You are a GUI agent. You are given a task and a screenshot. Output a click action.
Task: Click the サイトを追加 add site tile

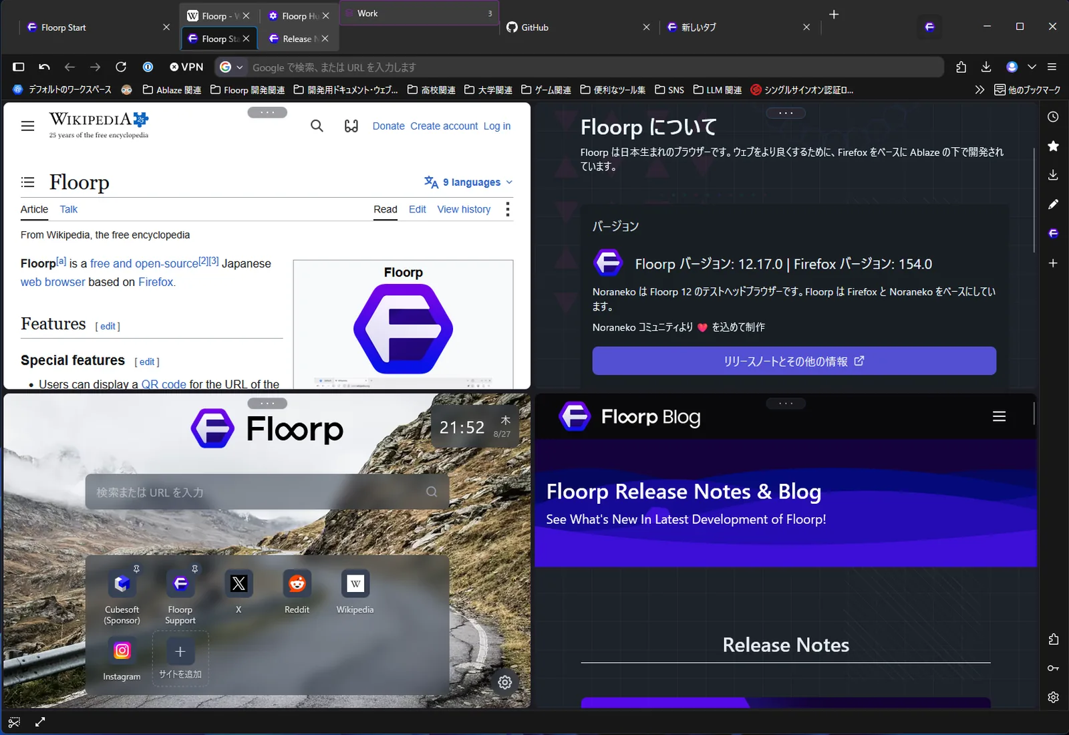pyautogui.click(x=180, y=658)
